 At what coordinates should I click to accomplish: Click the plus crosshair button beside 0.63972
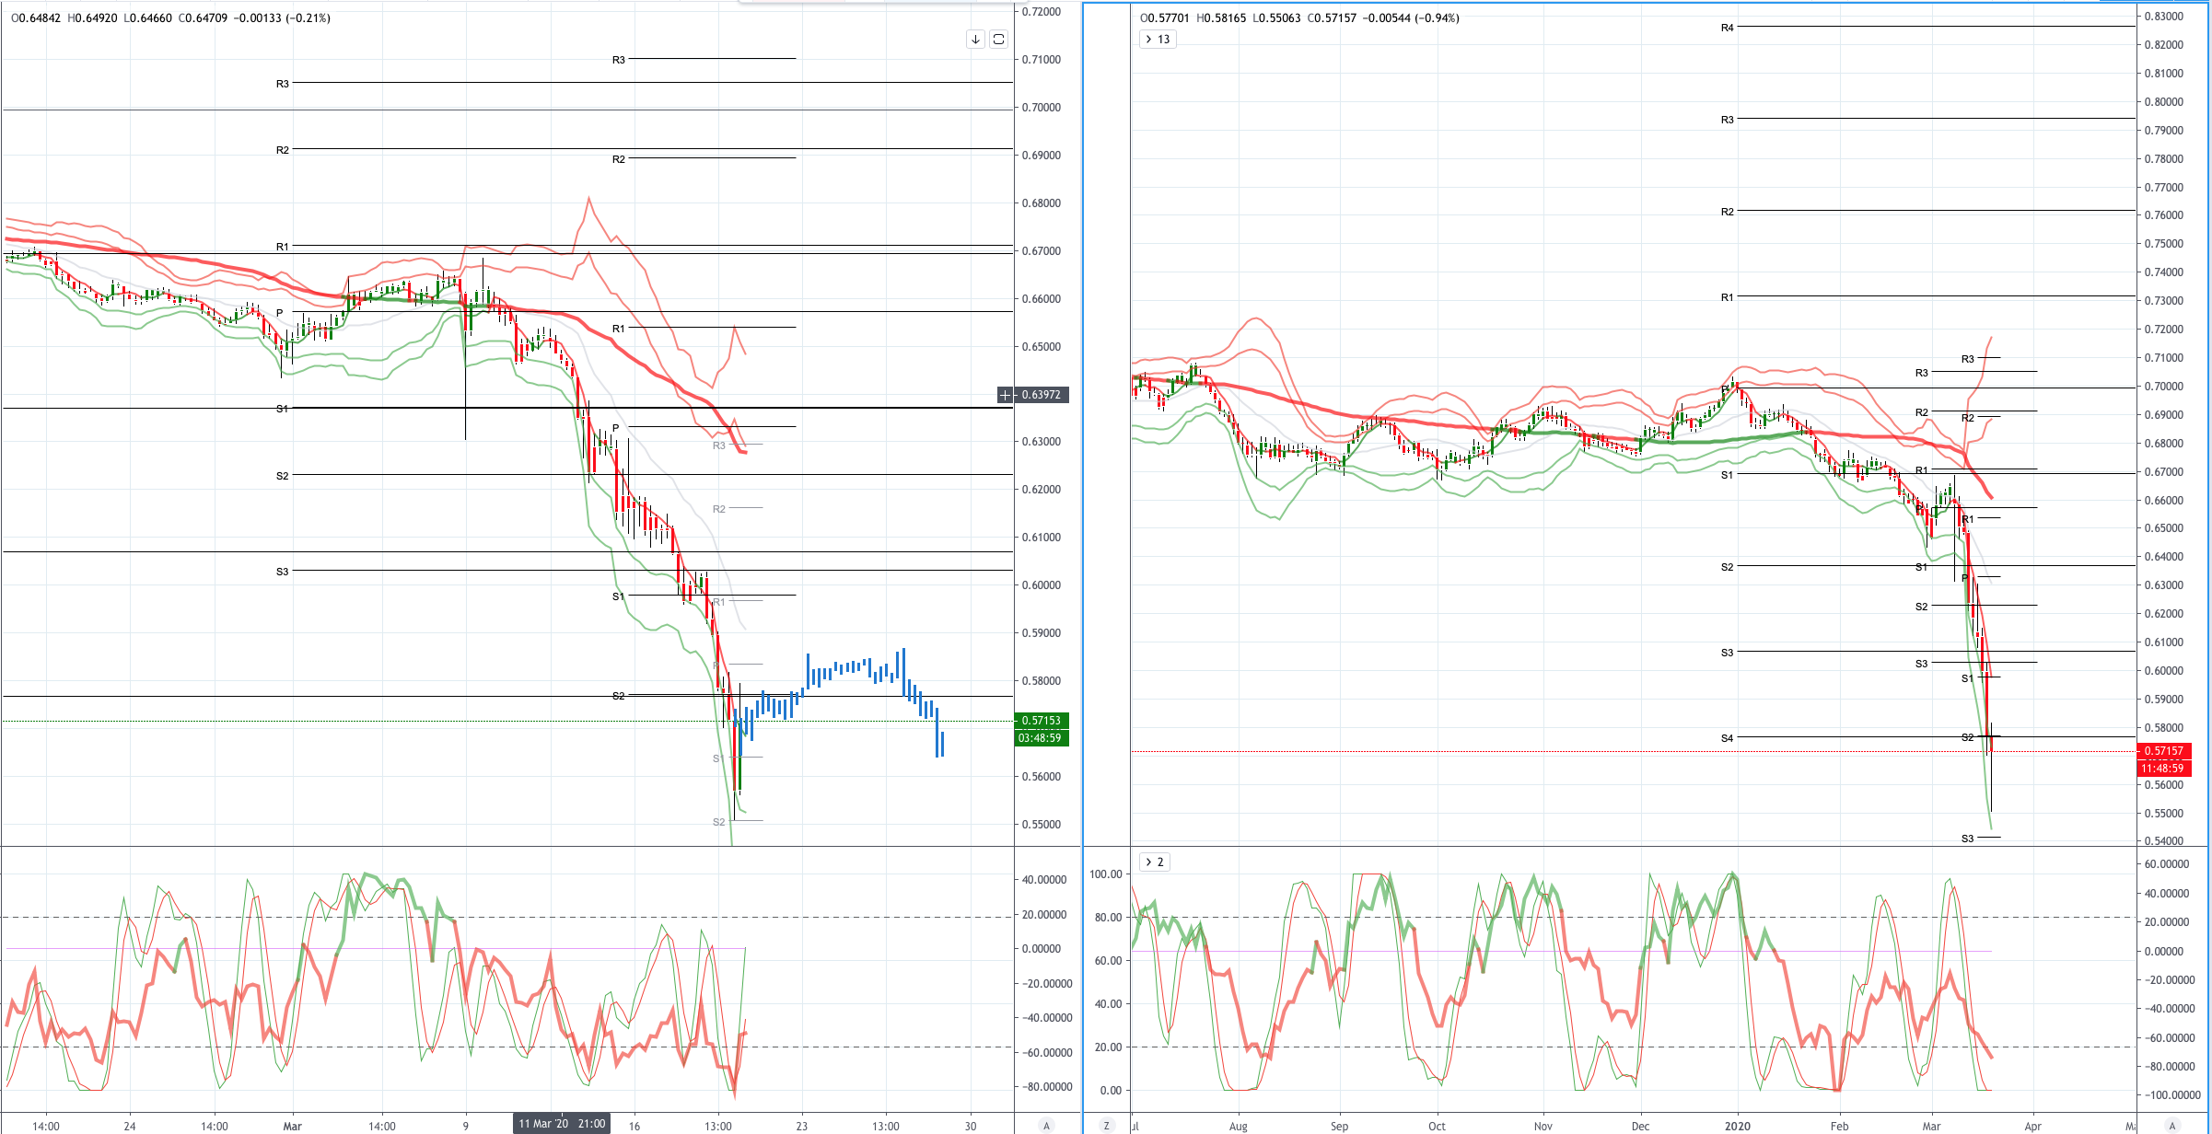pyautogui.click(x=1006, y=395)
